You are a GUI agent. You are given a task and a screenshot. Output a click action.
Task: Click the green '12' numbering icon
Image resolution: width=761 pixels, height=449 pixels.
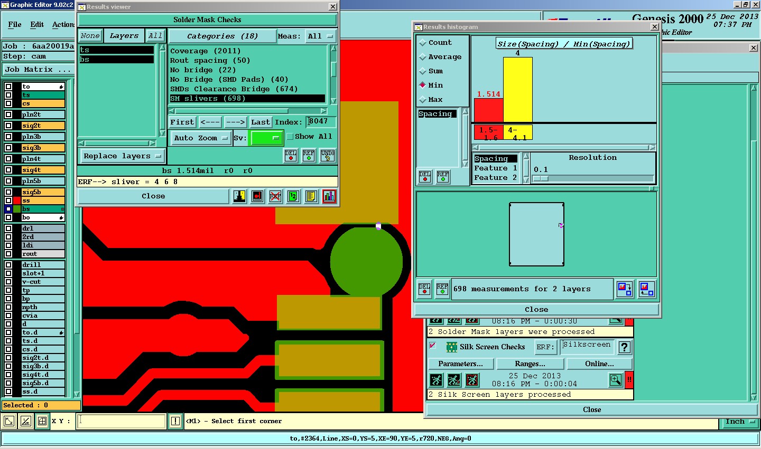(x=293, y=196)
